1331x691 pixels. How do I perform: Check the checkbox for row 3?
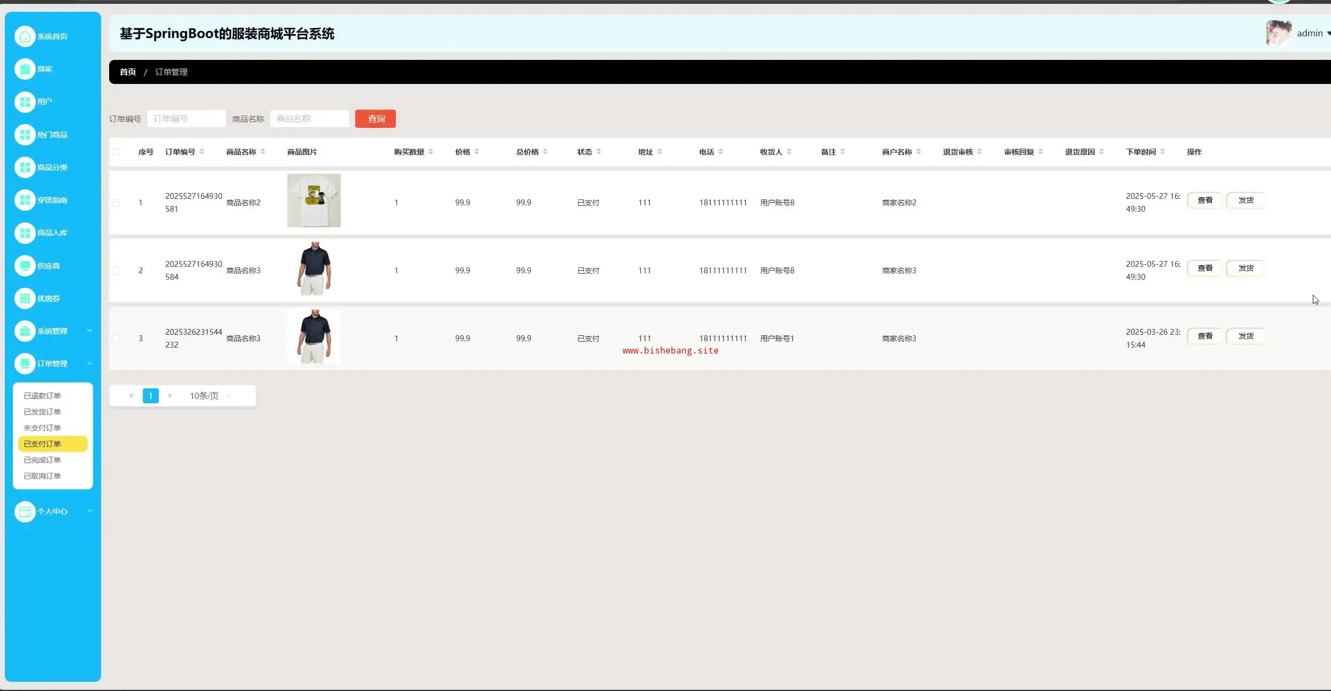click(x=116, y=339)
